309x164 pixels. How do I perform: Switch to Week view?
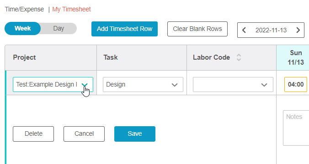click(x=23, y=29)
